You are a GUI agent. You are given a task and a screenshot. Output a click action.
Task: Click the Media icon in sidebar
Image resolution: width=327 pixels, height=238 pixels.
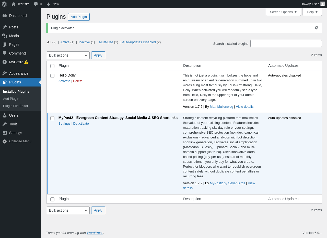(5, 36)
